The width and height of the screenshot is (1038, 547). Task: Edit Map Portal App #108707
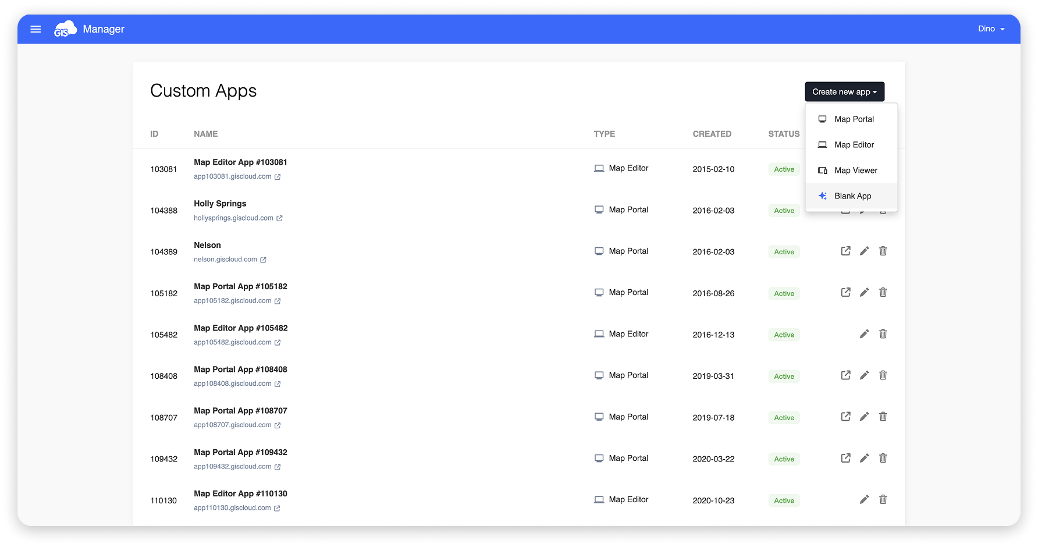click(x=865, y=417)
